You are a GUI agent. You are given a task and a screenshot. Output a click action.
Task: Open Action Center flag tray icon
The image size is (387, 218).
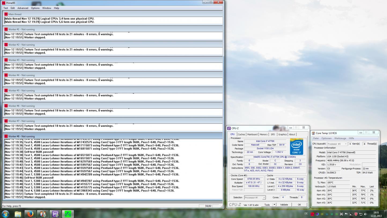tap(346, 214)
